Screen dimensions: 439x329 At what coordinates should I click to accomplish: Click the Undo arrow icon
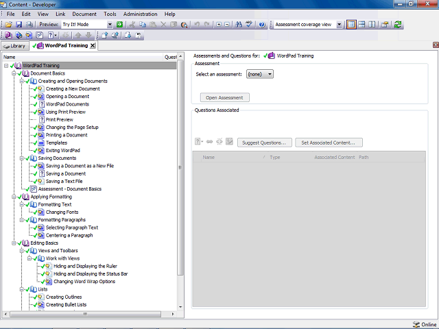tap(197, 25)
